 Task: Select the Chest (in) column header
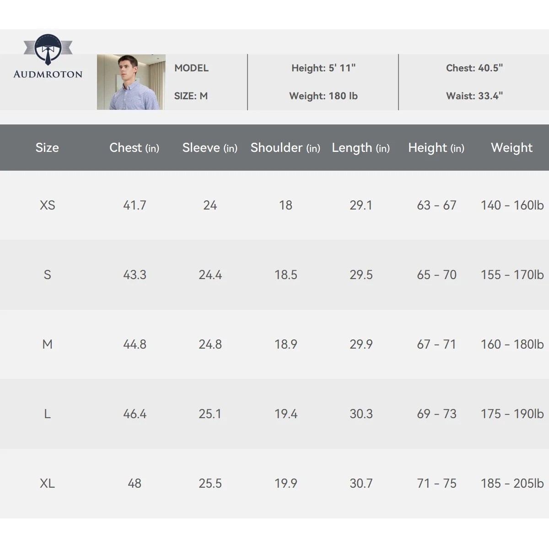pyautogui.click(x=134, y=147)
